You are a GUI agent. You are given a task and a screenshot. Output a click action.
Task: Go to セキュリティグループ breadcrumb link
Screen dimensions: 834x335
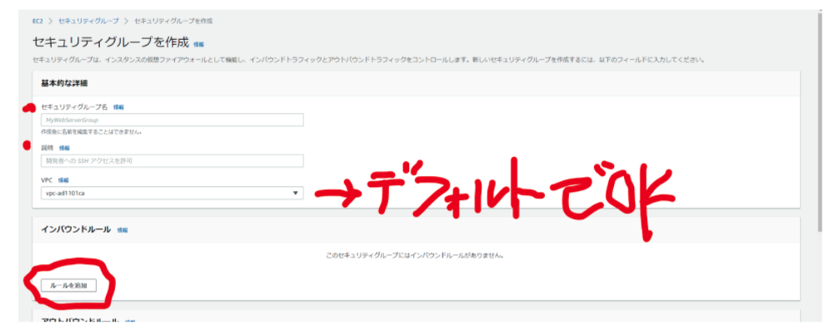(x=87, y=21)
